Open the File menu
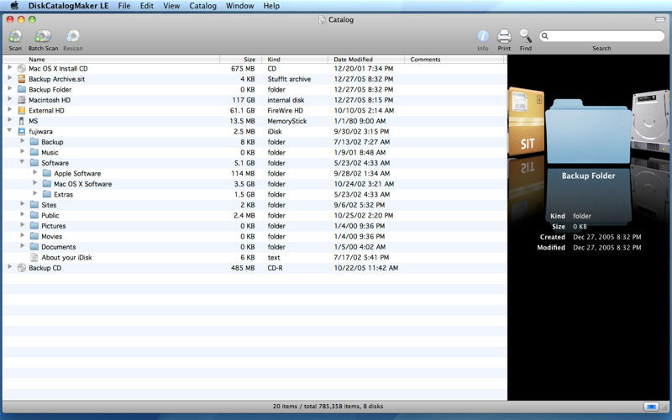 point(124,6)
